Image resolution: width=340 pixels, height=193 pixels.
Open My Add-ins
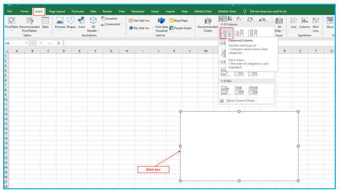pos(139,28)
